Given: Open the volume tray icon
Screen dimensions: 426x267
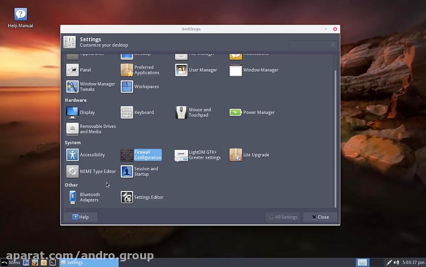Looking at the screenshot, I should pos(396,262).
